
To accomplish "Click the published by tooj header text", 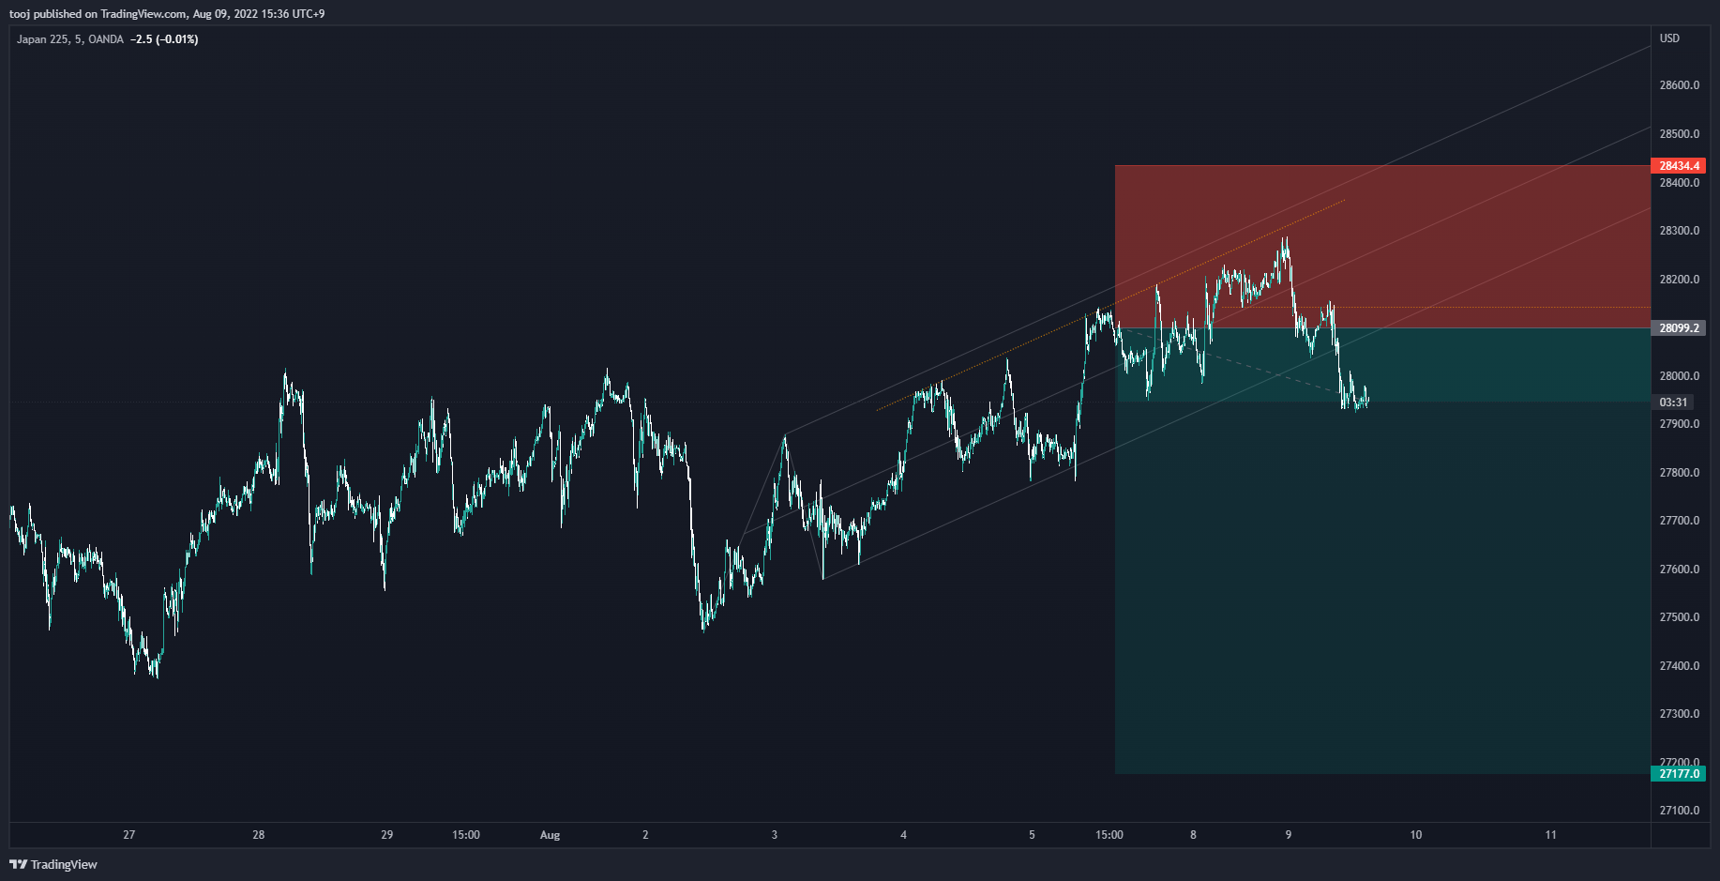I will (167, 14).
